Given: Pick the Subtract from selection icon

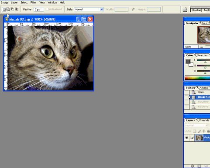Looking at the screenshot, I should [12, 10].
